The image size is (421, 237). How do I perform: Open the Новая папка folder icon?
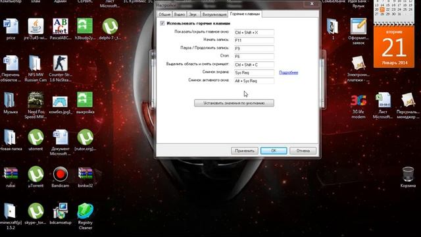[11, 137]
